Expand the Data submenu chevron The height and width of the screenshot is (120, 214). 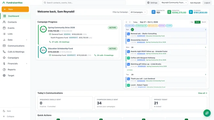click(x=26, y=40)
